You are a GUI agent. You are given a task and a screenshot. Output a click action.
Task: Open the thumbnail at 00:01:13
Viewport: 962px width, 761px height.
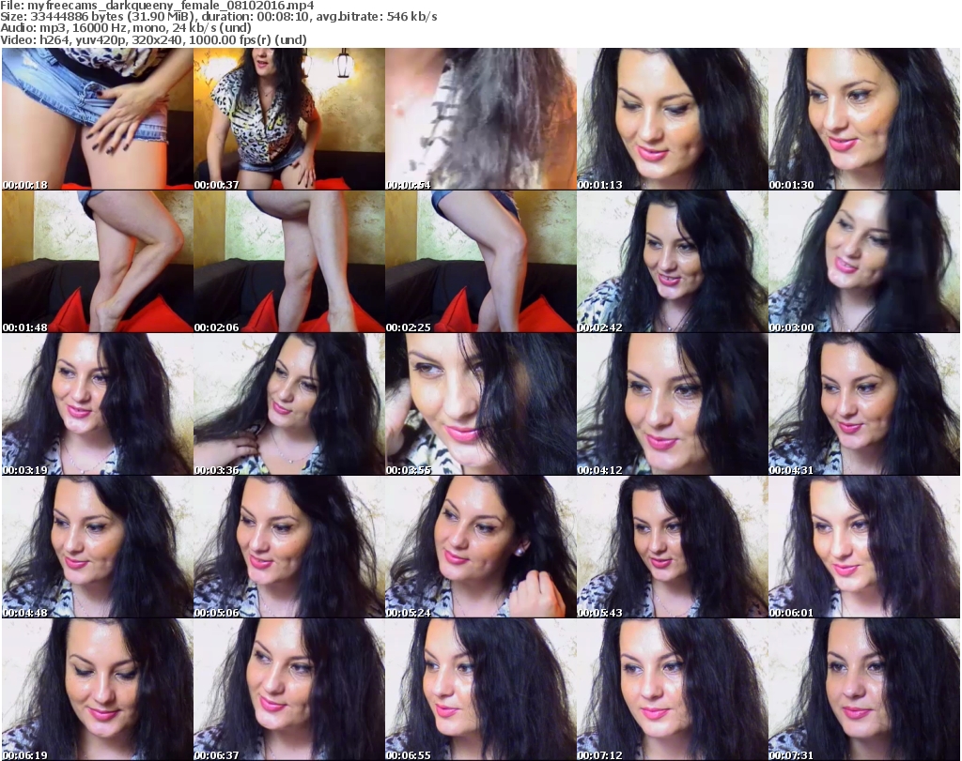coord(672,119)
